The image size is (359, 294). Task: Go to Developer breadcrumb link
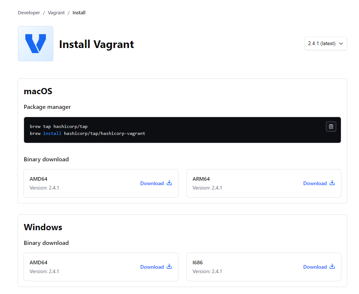pyautogui.click(x=29, y=13)
